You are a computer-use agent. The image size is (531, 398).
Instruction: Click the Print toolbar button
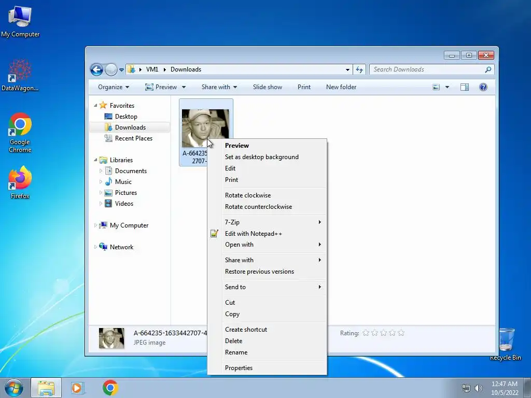pyautogui.click(x=304, y=87)
